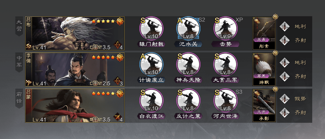Tap the 河内世泽 skill icon
Viewport: 325px width, 139px height.
pyautogui.click(x=225, y=100)
